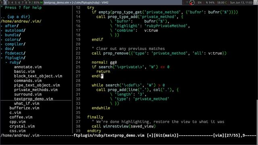Click the return keyword on line 26

tap(103, 72)
